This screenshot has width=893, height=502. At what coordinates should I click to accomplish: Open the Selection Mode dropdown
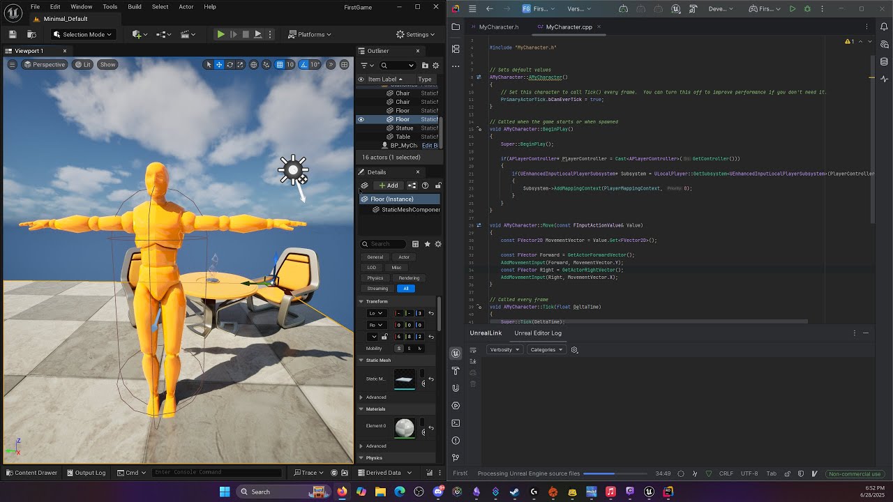pos(82,34)
